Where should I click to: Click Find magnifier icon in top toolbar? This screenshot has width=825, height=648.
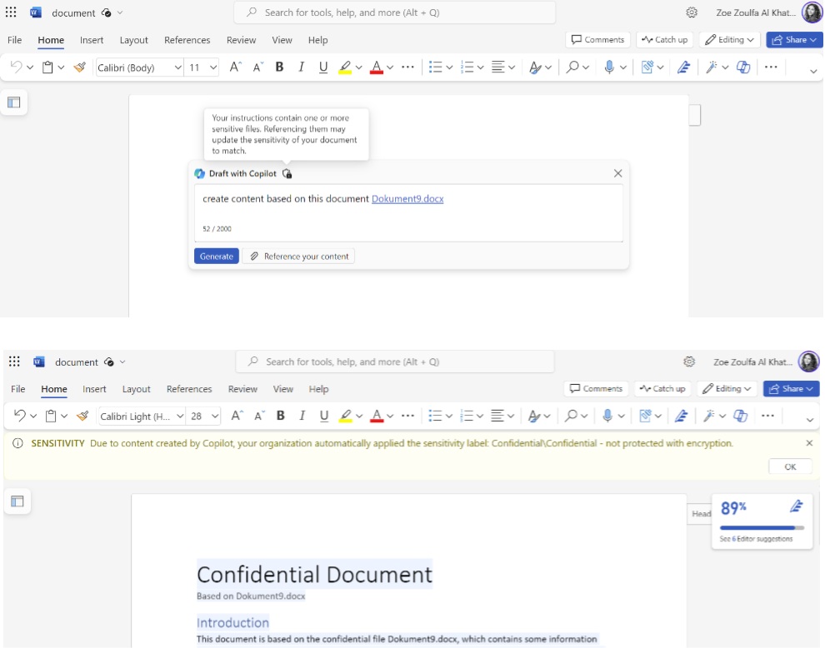[x=572, y=67]
